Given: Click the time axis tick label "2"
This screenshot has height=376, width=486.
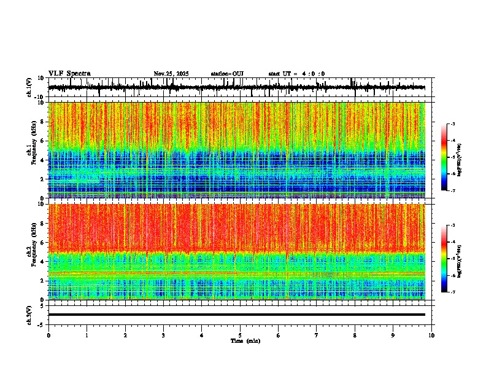Looking at the screenshot, I should (125, 335).
